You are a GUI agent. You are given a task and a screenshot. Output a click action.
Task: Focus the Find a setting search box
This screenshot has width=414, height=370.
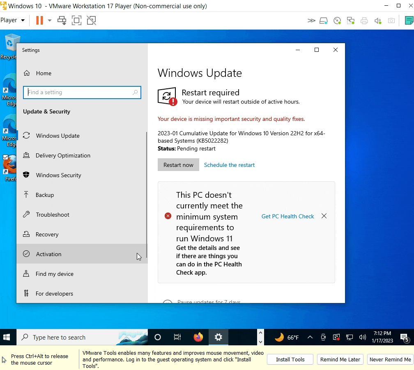coord(82,92)
